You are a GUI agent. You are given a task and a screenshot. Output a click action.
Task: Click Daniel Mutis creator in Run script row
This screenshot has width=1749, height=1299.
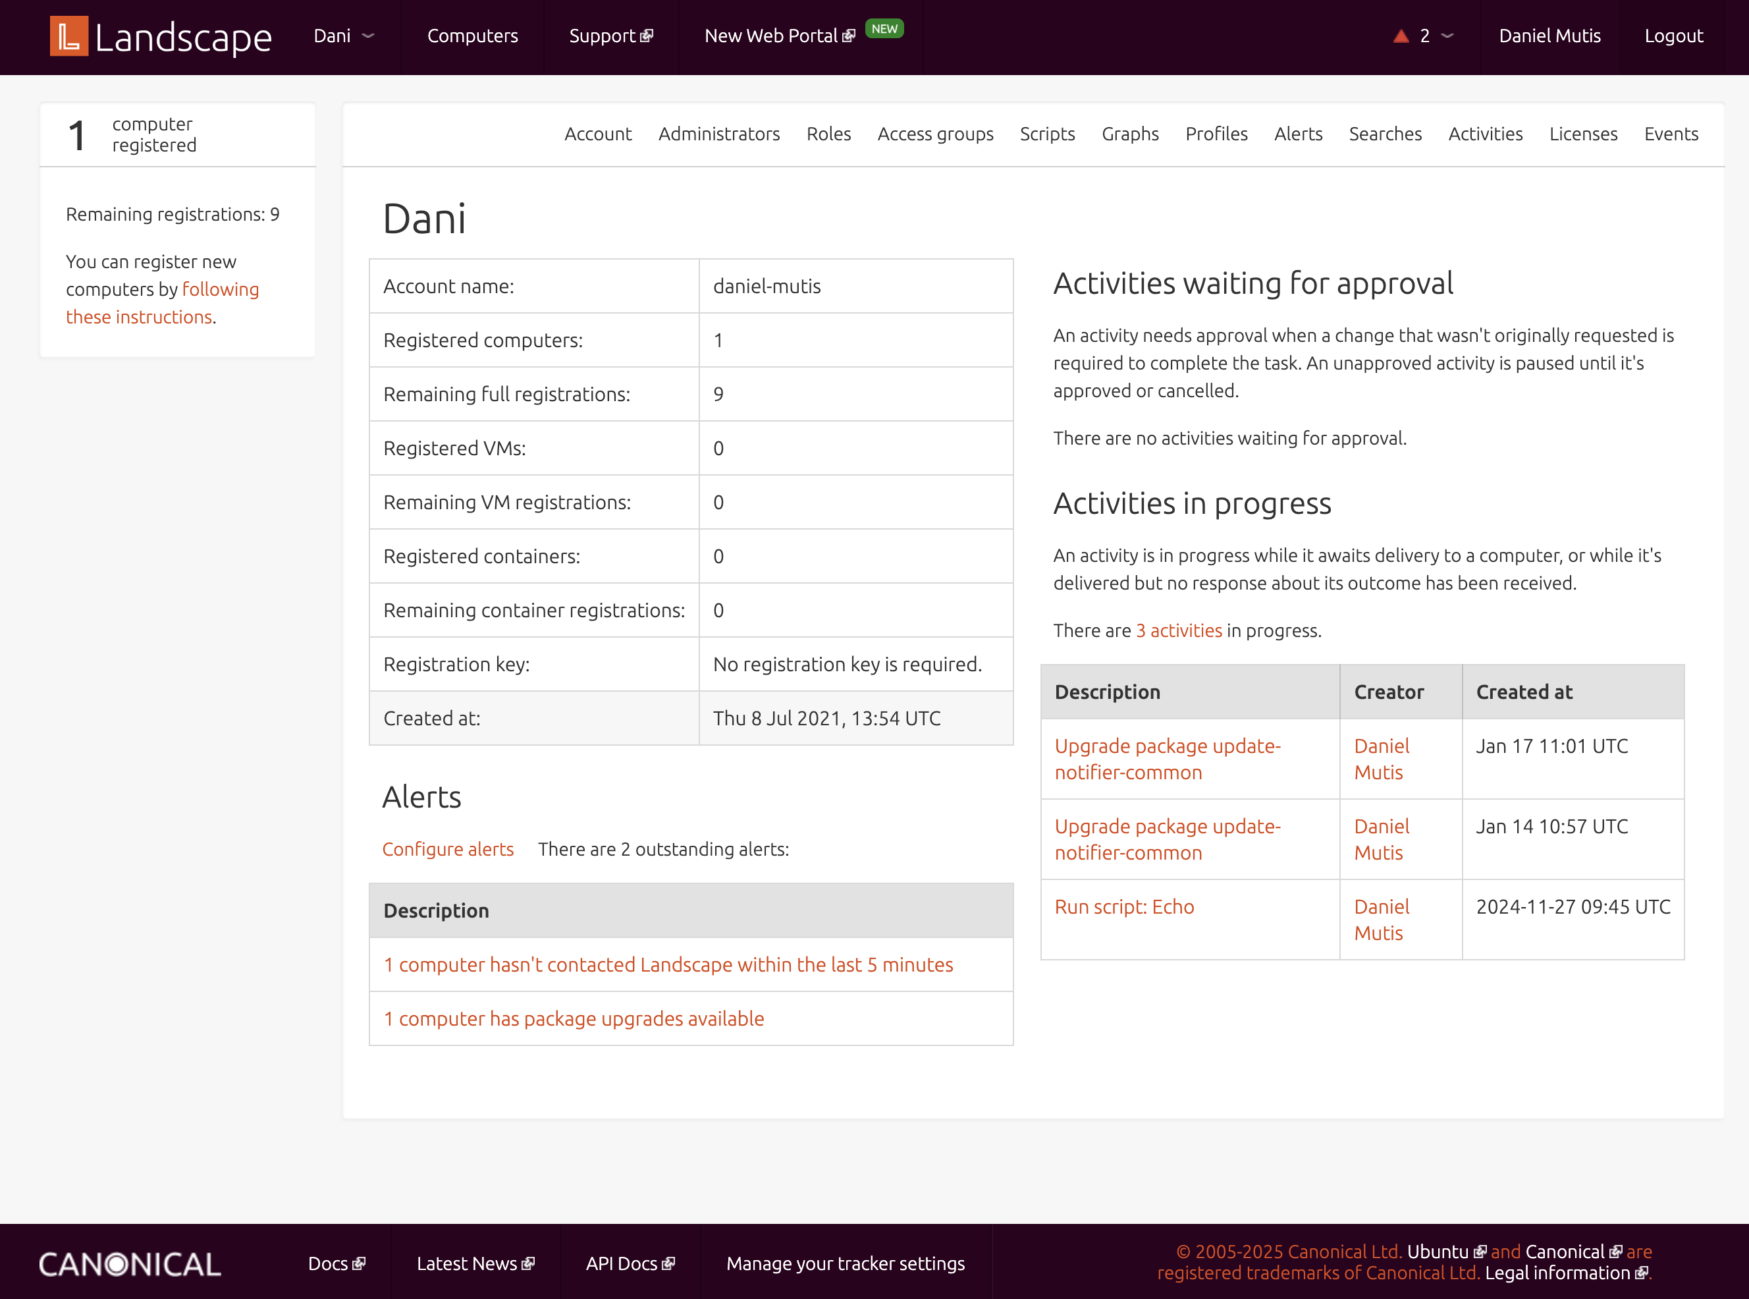point(1381,919)
